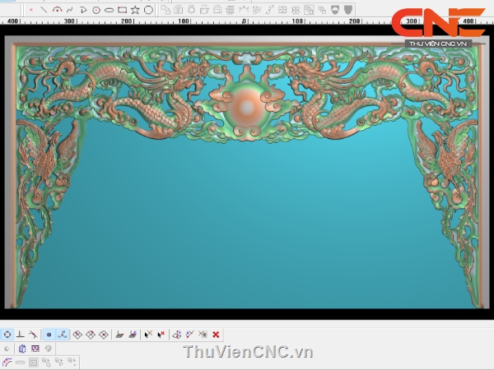Click the light bulb icon
The image size is (494, 370).
click(49, 349)
